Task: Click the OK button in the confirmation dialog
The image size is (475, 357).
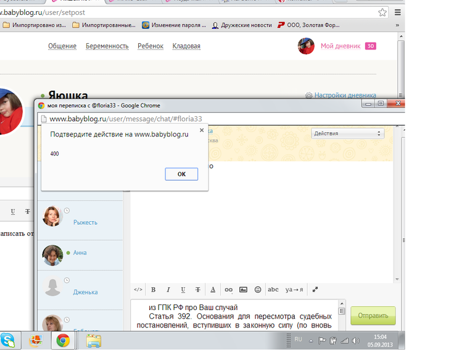Action: tap(181, 174)
